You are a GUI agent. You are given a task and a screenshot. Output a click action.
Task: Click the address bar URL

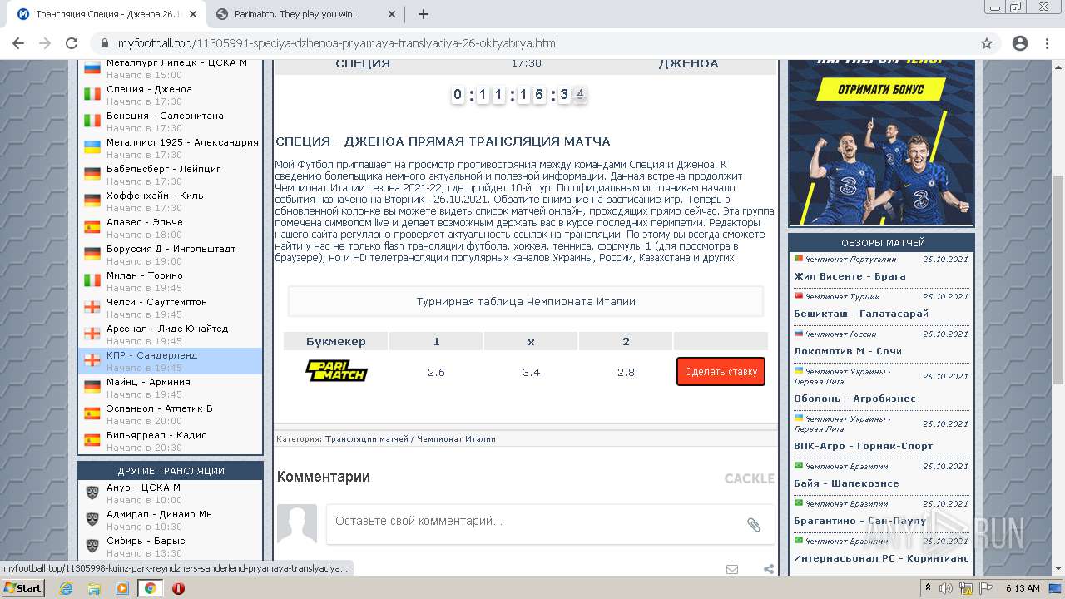click(x=338, y=43)
